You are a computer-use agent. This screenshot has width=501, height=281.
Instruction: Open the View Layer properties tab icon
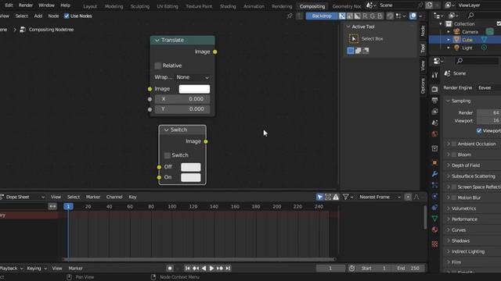434,112
